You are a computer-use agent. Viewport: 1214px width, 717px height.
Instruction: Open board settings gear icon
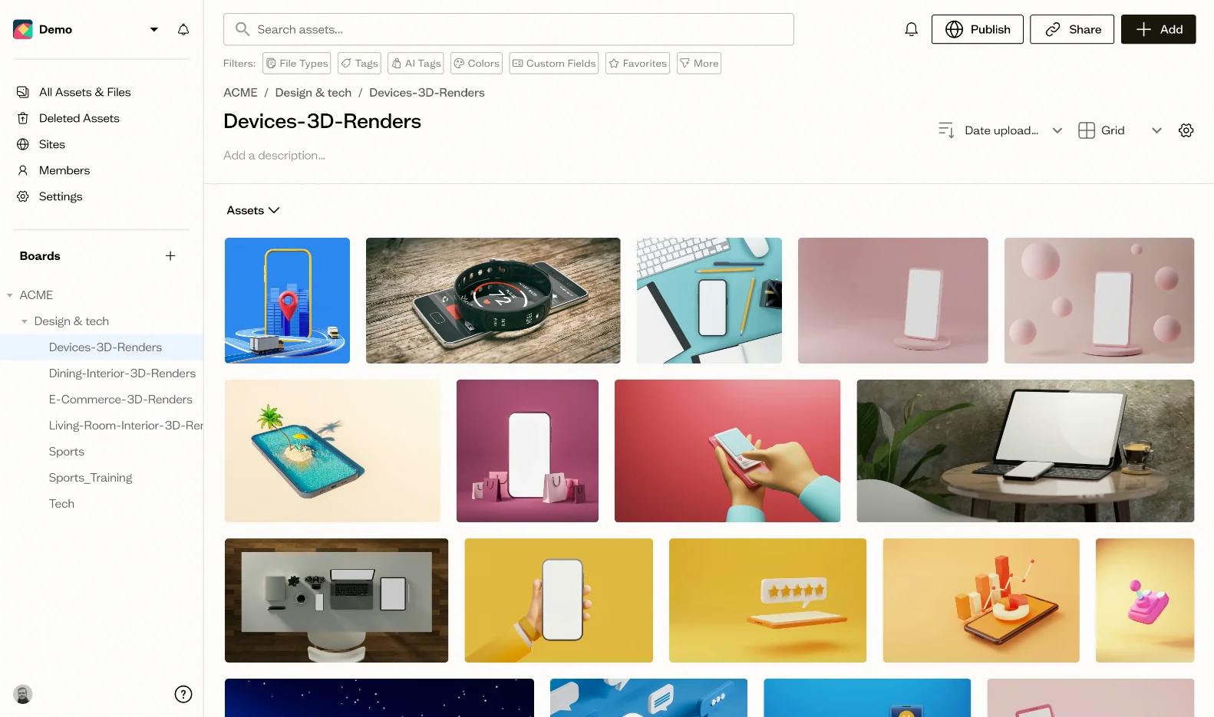1186,130
